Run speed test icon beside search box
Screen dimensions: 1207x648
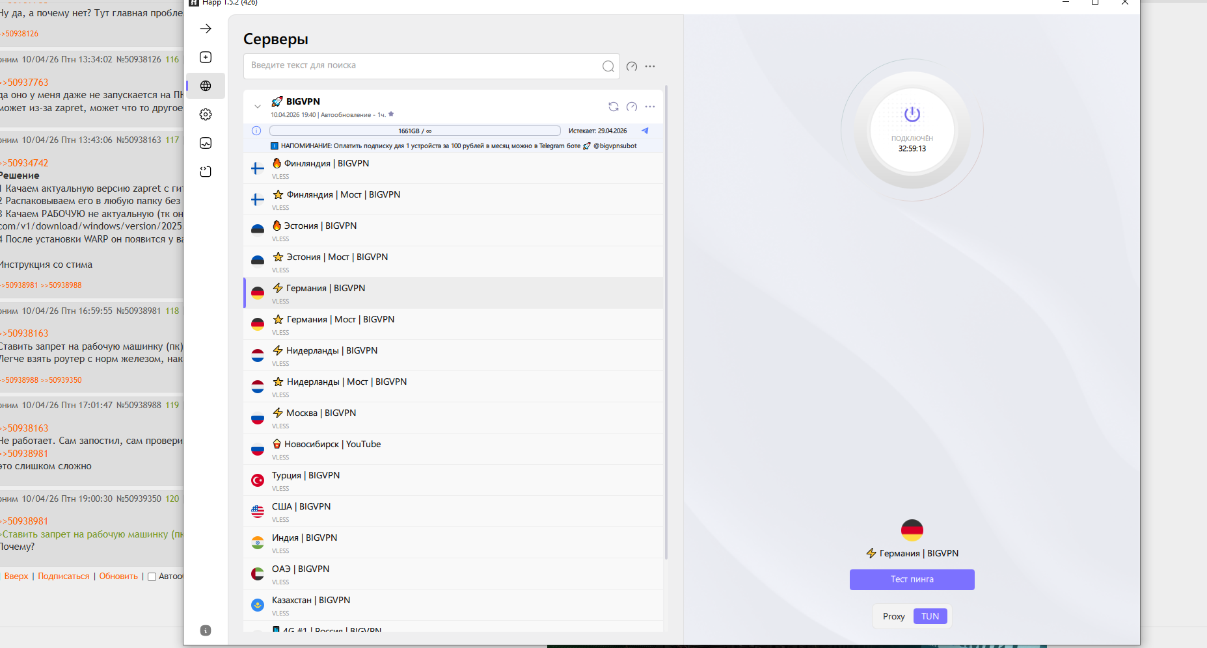coord(632,66)
